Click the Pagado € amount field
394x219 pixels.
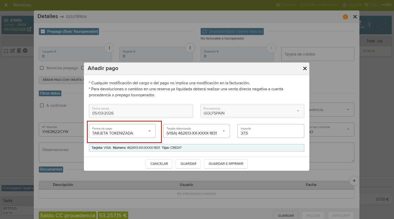pyautogui.click(x=156, y=54)
